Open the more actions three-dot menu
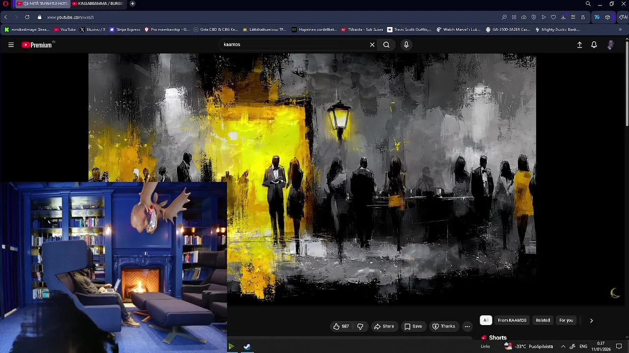629x353 pixels. tap(467, 327)
